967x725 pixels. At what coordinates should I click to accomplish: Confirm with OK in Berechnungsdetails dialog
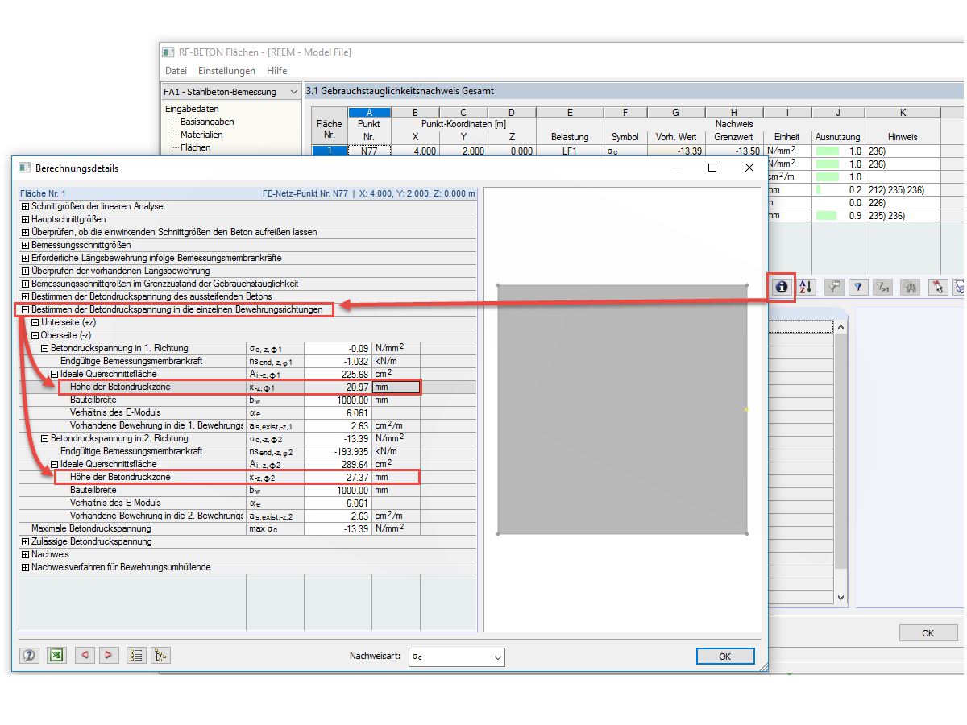coord(724,656)
